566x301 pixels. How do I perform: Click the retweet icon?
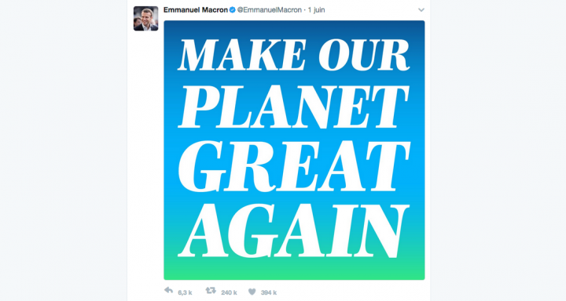211,291
